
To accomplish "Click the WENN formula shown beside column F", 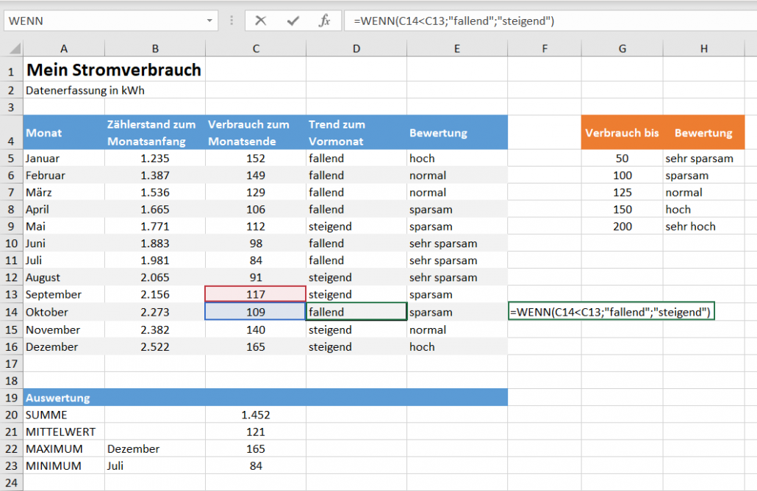I will (x=611, y=310).
